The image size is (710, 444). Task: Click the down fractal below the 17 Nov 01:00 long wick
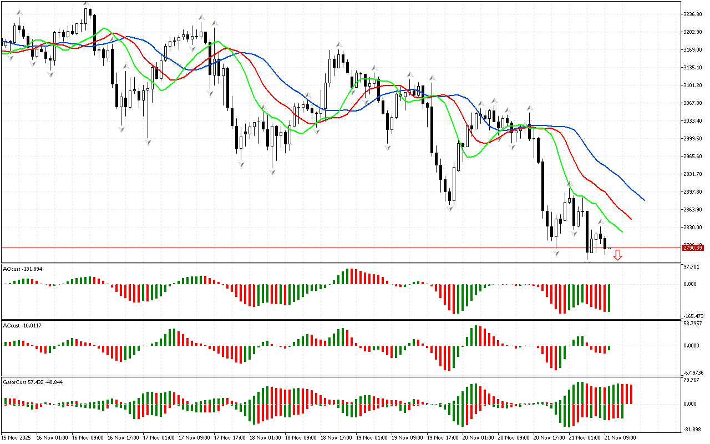(x=148, y=142)
